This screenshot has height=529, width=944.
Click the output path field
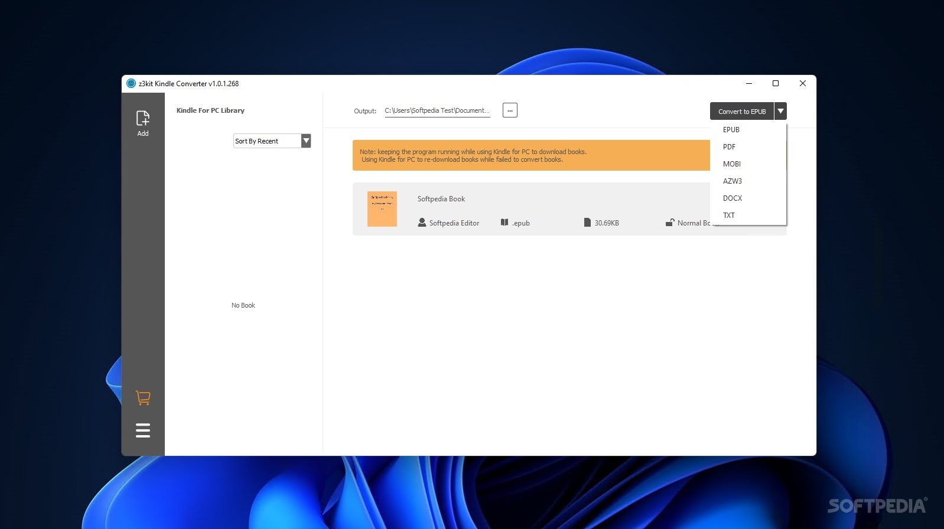(437, 110)
